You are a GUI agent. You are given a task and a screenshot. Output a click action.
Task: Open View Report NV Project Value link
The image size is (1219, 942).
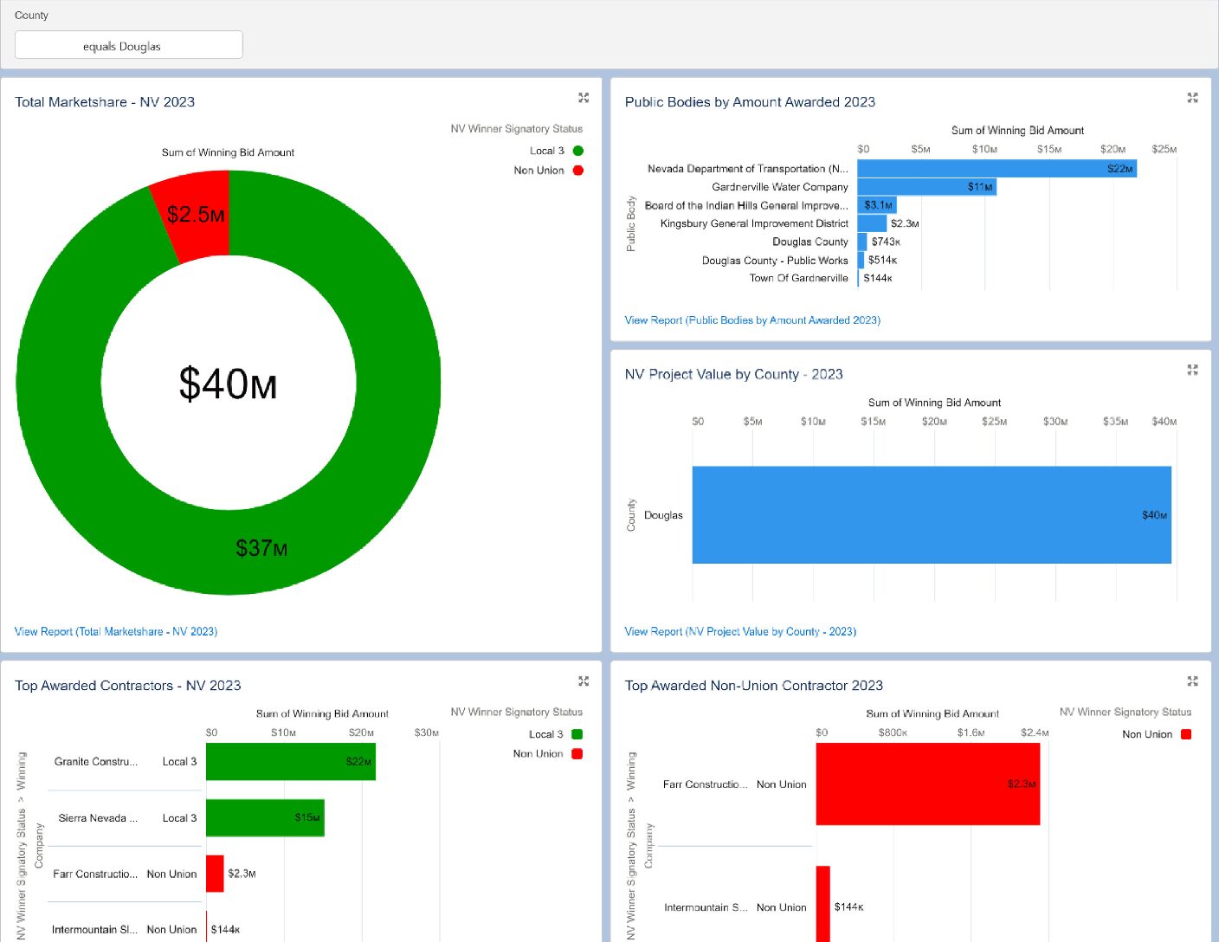click(x=740, y=631)
